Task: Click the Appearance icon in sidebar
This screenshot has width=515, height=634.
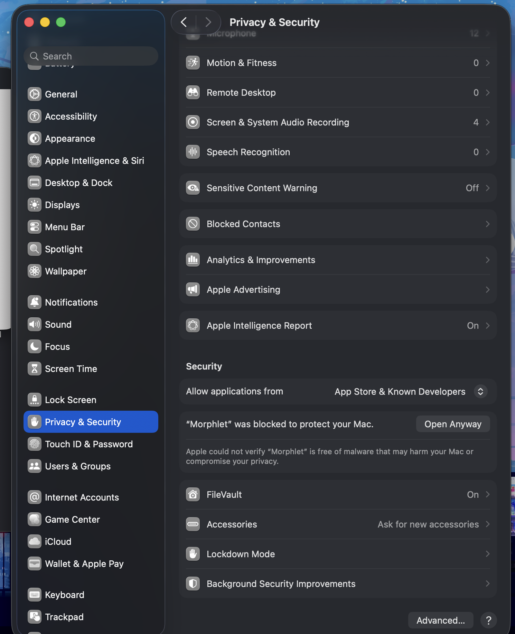Action: 35,138
